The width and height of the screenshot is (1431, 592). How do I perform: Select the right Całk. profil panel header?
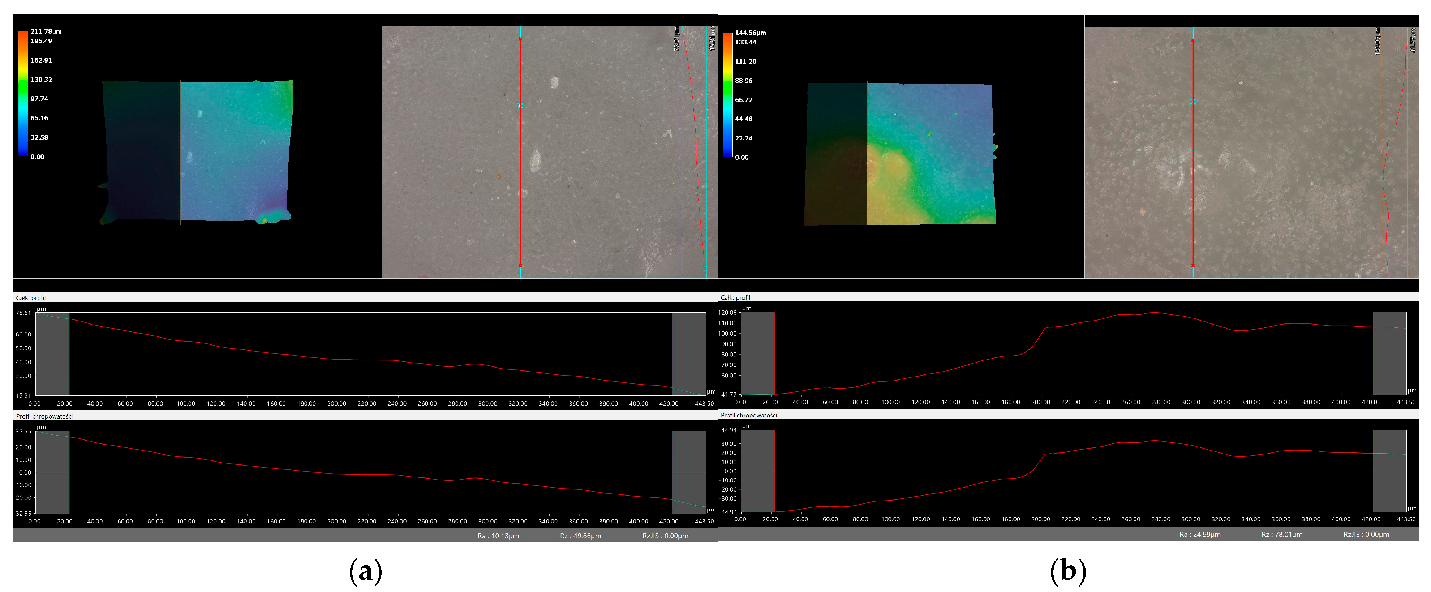point(735,298)
